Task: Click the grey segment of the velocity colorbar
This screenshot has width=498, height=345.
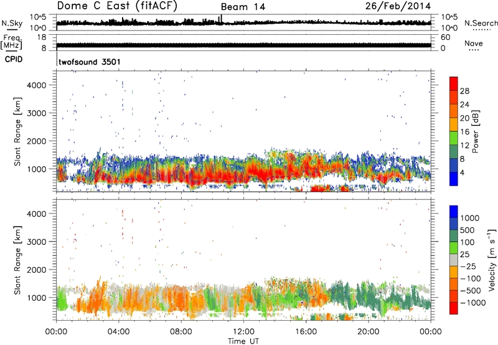Action: coord(454,260)
